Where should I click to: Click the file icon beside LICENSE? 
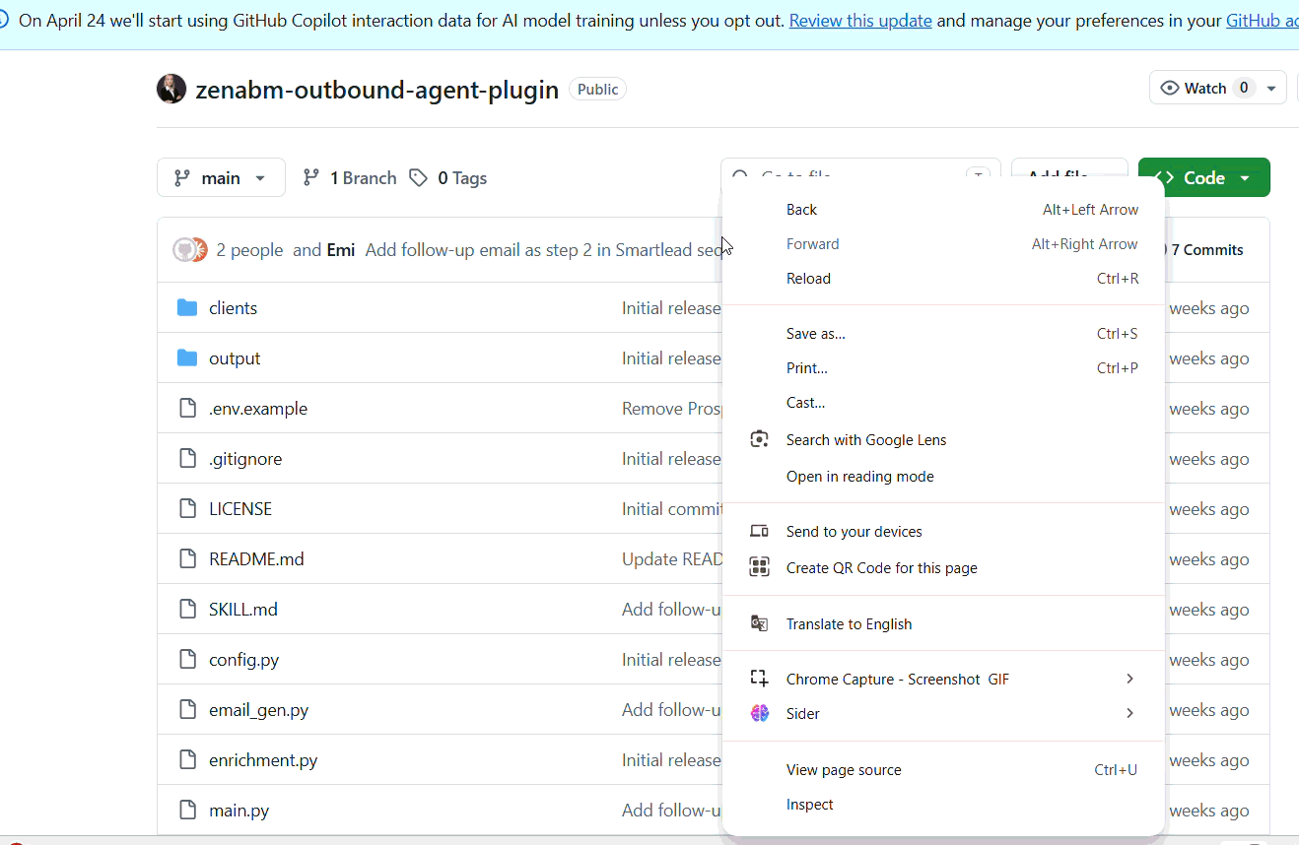[x=187, y=509]
